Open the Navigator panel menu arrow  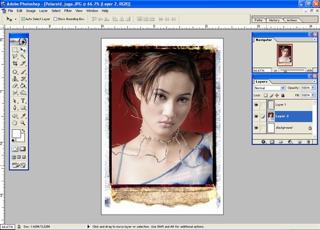(x=314, y=40)
